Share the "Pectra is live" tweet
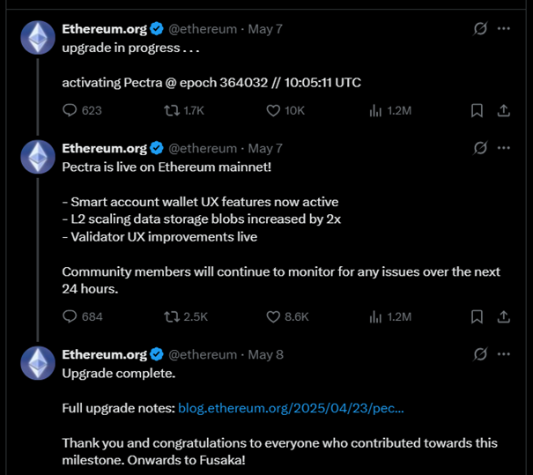This screenshot has width=533, height=475. pyautogui.click(x=503, y=316)
